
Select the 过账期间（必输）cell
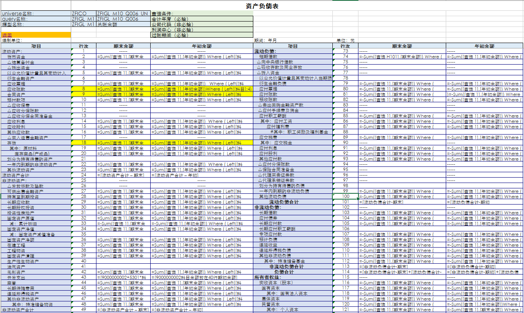202,35
